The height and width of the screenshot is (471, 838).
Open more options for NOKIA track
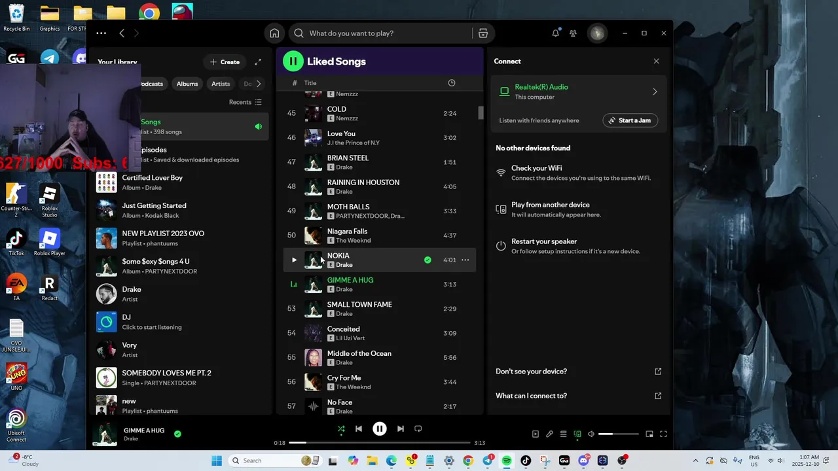[x=465, y=260]
